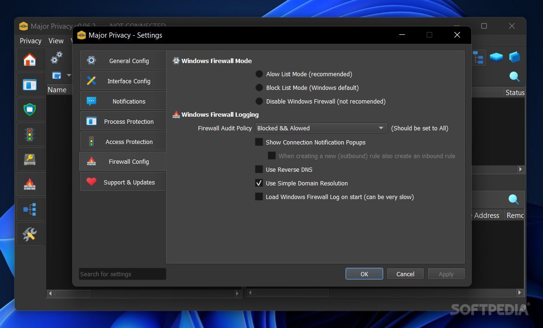This screenshot has width=543, height=328.
Task: Click the Status column header in main window
Action: pos(515,93)
